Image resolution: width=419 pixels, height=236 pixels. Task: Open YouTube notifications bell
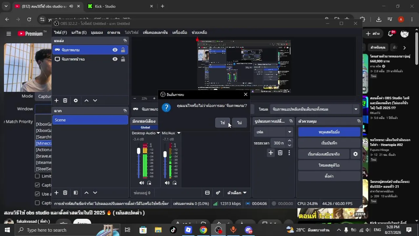click(x=390, y=33)
